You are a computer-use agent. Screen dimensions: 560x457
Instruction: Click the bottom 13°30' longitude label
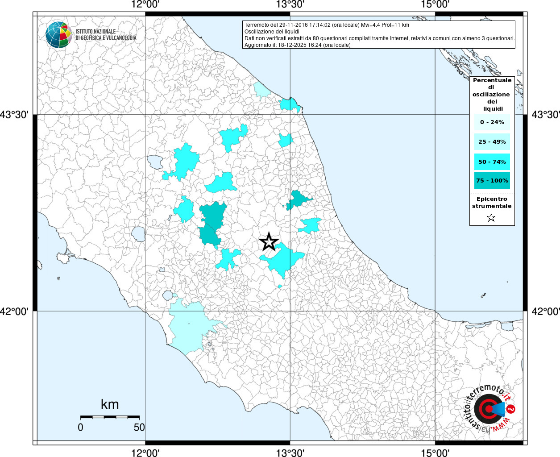[x=290, y=453]
